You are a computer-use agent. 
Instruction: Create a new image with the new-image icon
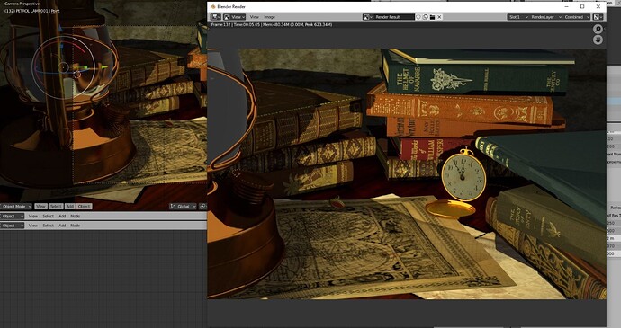(x=426, y=17)
